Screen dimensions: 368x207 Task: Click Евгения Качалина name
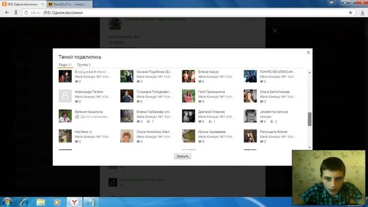89,112
